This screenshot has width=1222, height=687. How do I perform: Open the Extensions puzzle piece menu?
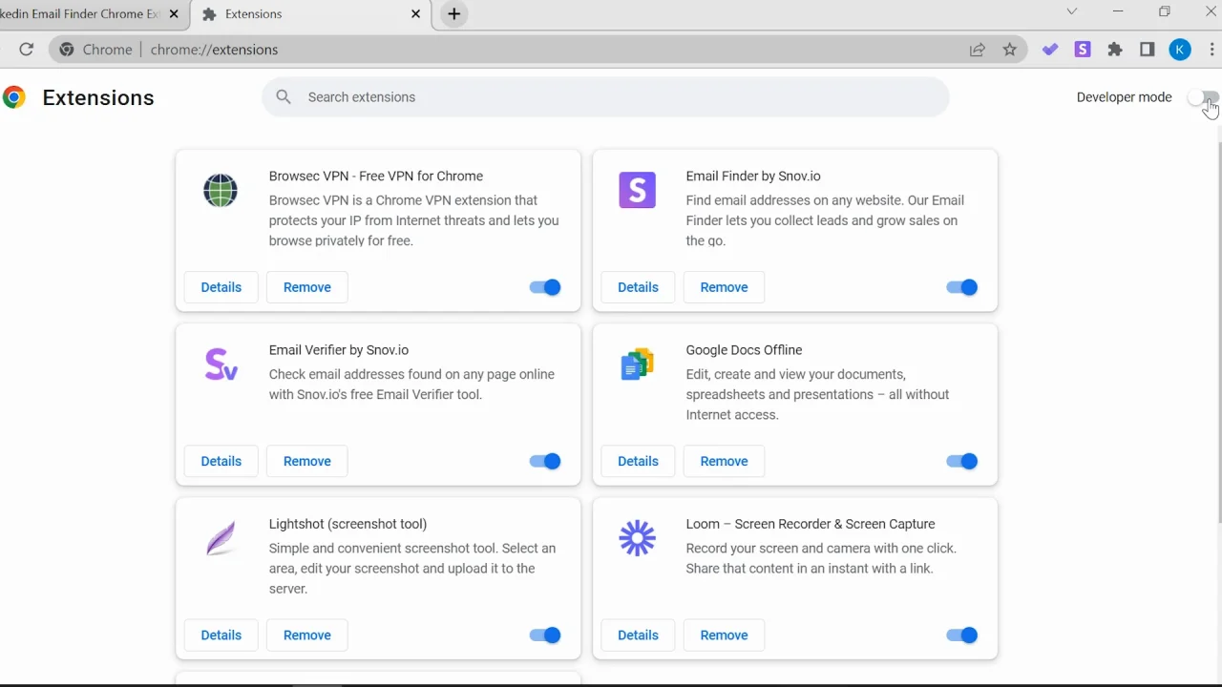(x=1115, y=50)
